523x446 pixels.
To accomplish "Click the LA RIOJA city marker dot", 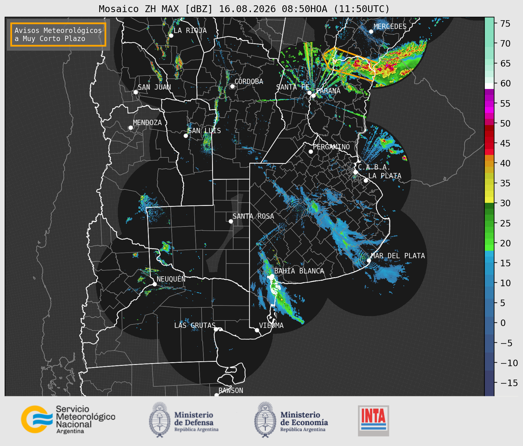I will pos(171,36).
